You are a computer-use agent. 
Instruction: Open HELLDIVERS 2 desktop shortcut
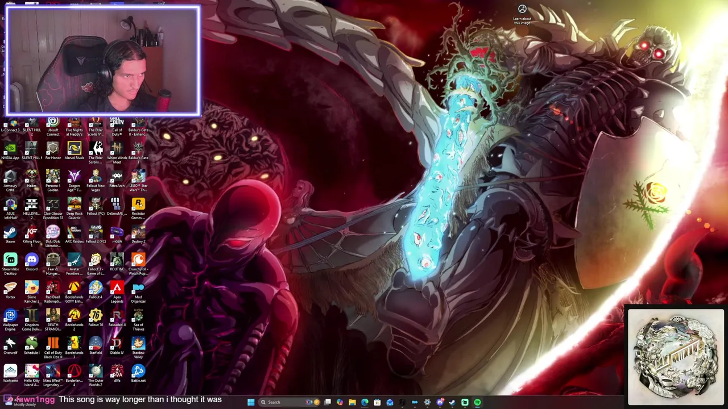[31, 209]
